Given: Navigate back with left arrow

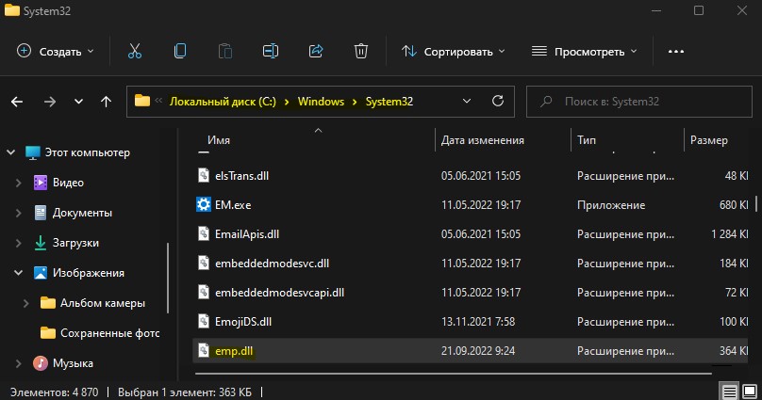Looking at the screenshot, I should [18, 101].
